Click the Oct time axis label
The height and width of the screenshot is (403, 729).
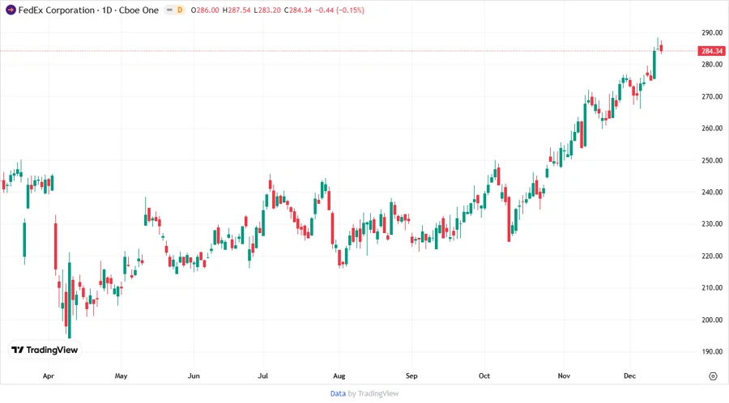pyautogui.click(x=484, y=376)
